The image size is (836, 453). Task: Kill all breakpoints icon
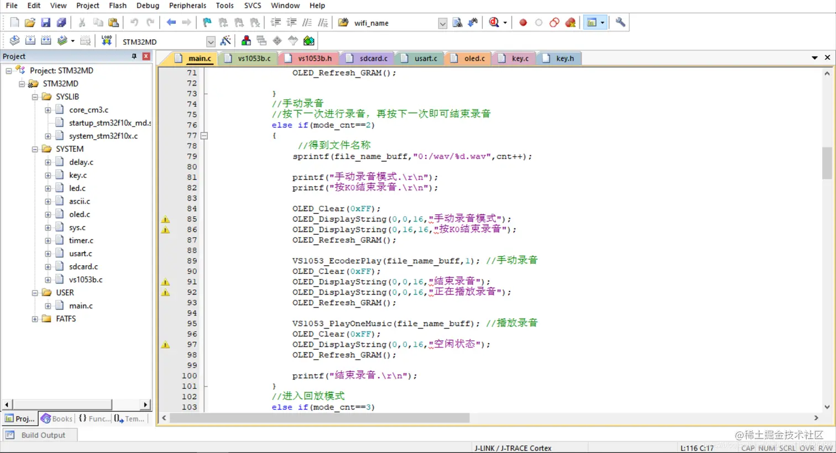(x=570, y=23)
